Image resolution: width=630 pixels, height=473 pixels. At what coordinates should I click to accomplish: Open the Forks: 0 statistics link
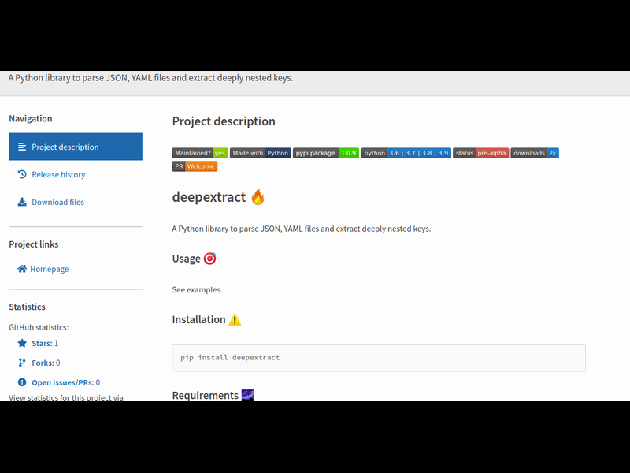pyautogui.click(x=46, y=363)
